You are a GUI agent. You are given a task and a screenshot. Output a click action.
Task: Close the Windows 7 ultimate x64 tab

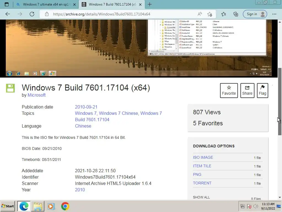74,4
